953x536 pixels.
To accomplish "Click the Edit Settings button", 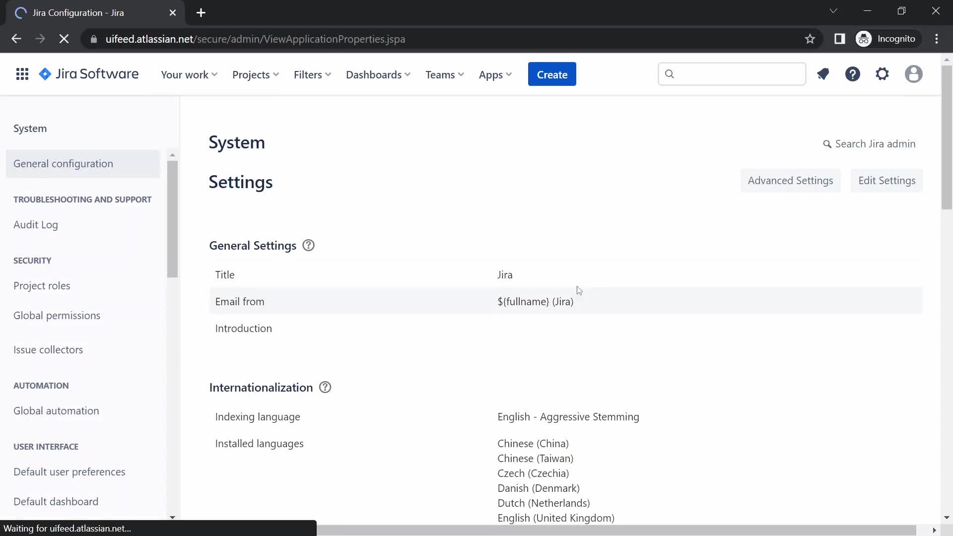I will pyautogui.click(x=886, y=181).
